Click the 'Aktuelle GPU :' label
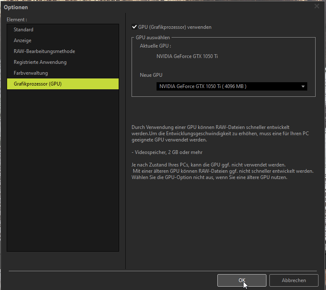Viewport: 326px width, 290px height. point(155,46)
